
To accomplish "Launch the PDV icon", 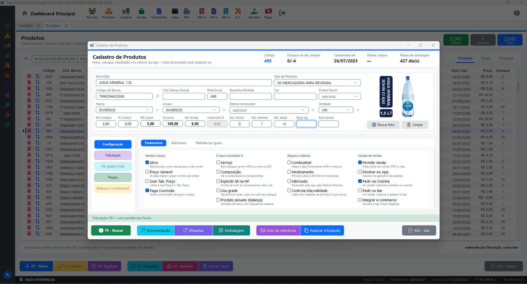I will (x=187, y=13).
